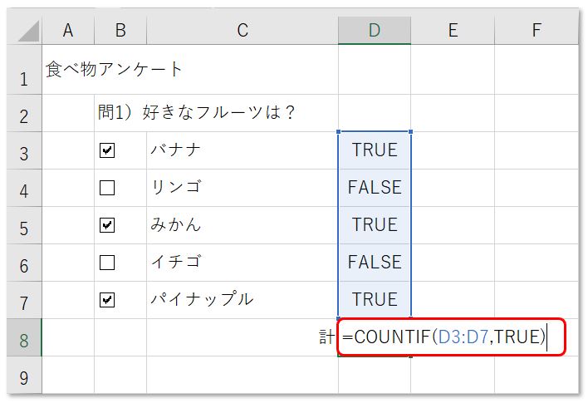The height and width of the screenshot is (403, 588).
Task: Select column C header
Action: pyautogui.click(x=242, y=31)
